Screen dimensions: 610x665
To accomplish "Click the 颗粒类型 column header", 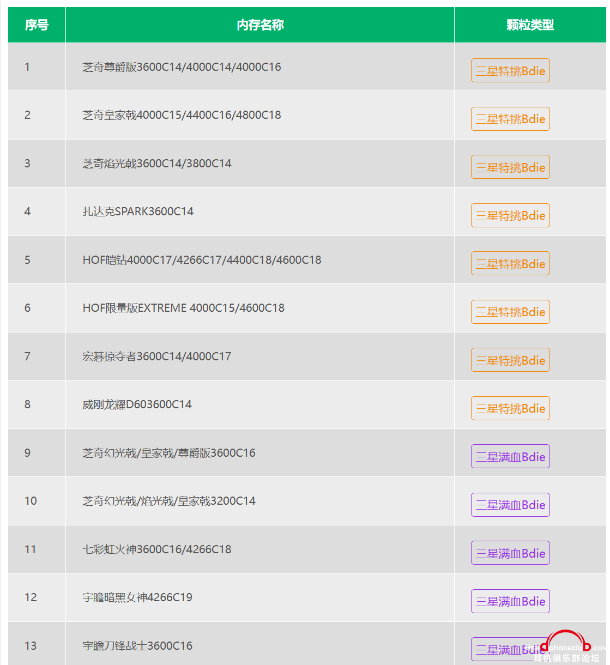I will point(530,25).
